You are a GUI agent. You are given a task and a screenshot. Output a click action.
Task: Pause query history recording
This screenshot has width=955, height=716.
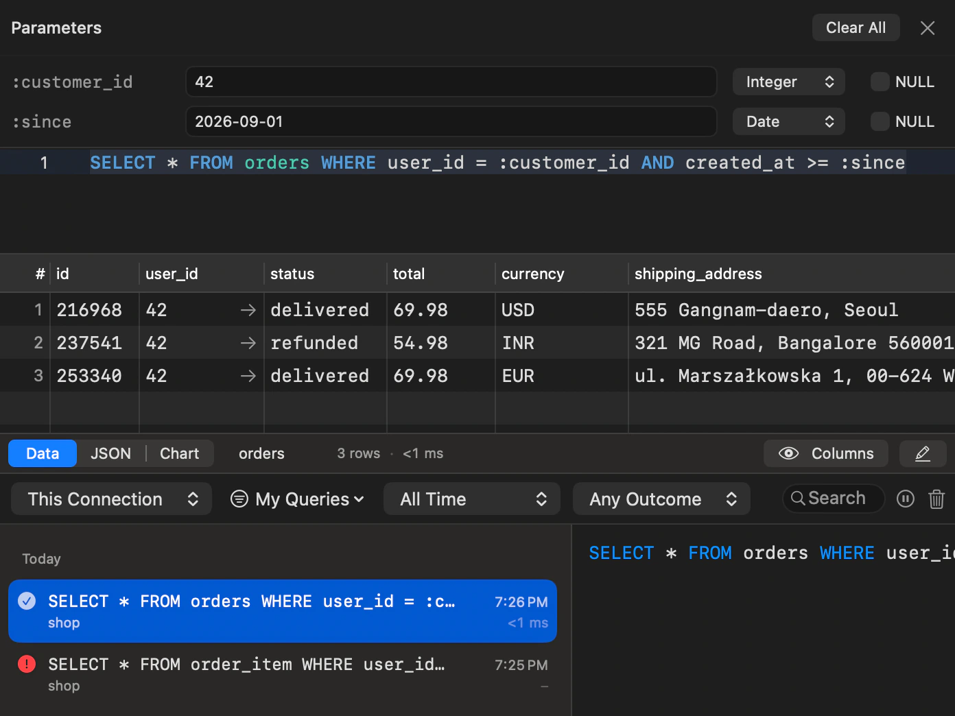point(906,499)
